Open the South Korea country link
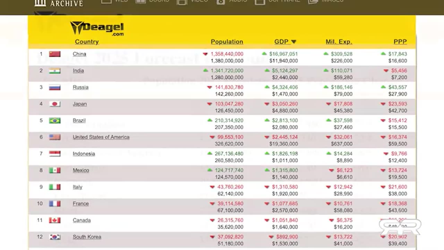The image size is (444, 250). [87, 237]
